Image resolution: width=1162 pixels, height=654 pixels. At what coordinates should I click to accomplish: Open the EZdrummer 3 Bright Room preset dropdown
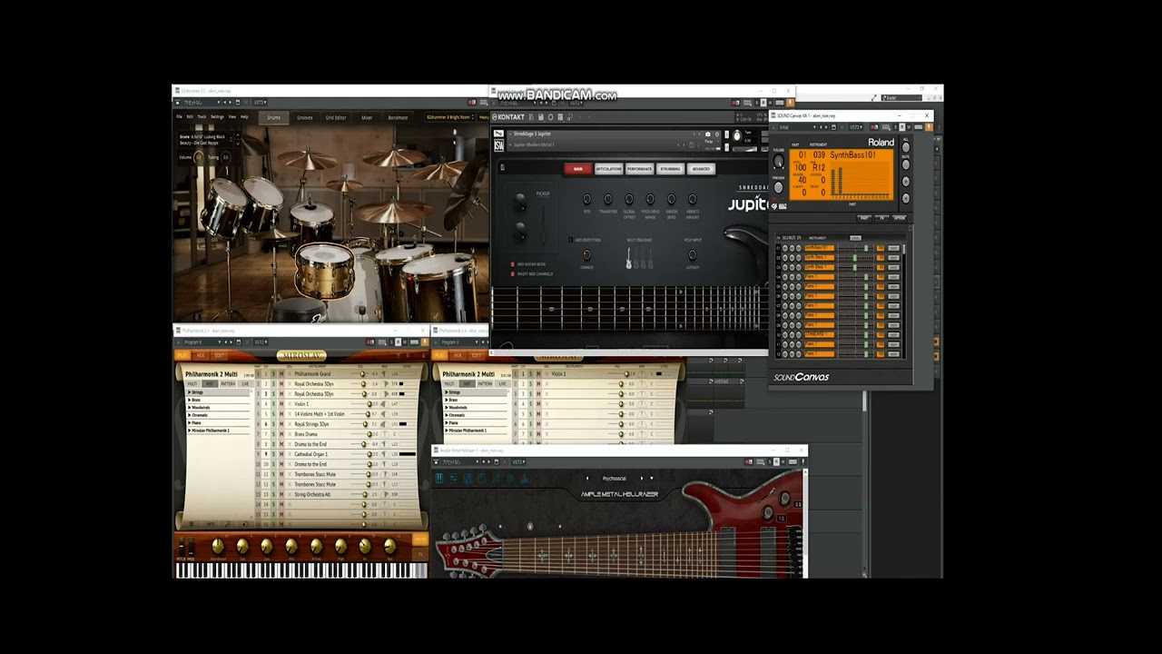point(450,117)
